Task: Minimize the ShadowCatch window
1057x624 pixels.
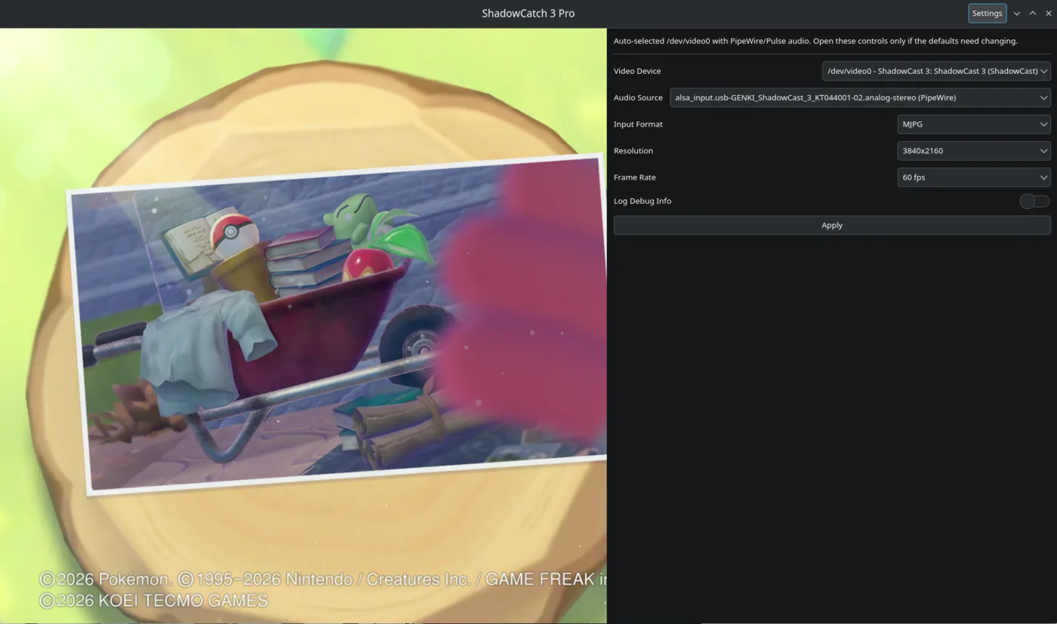Action: (x=1017, y=14)
